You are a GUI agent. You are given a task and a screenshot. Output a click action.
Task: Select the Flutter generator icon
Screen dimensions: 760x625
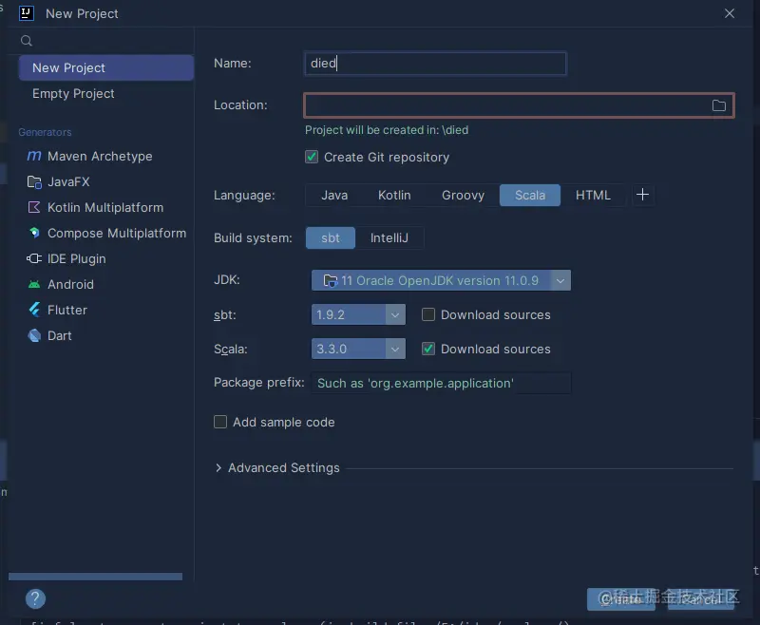coord(34,310)
